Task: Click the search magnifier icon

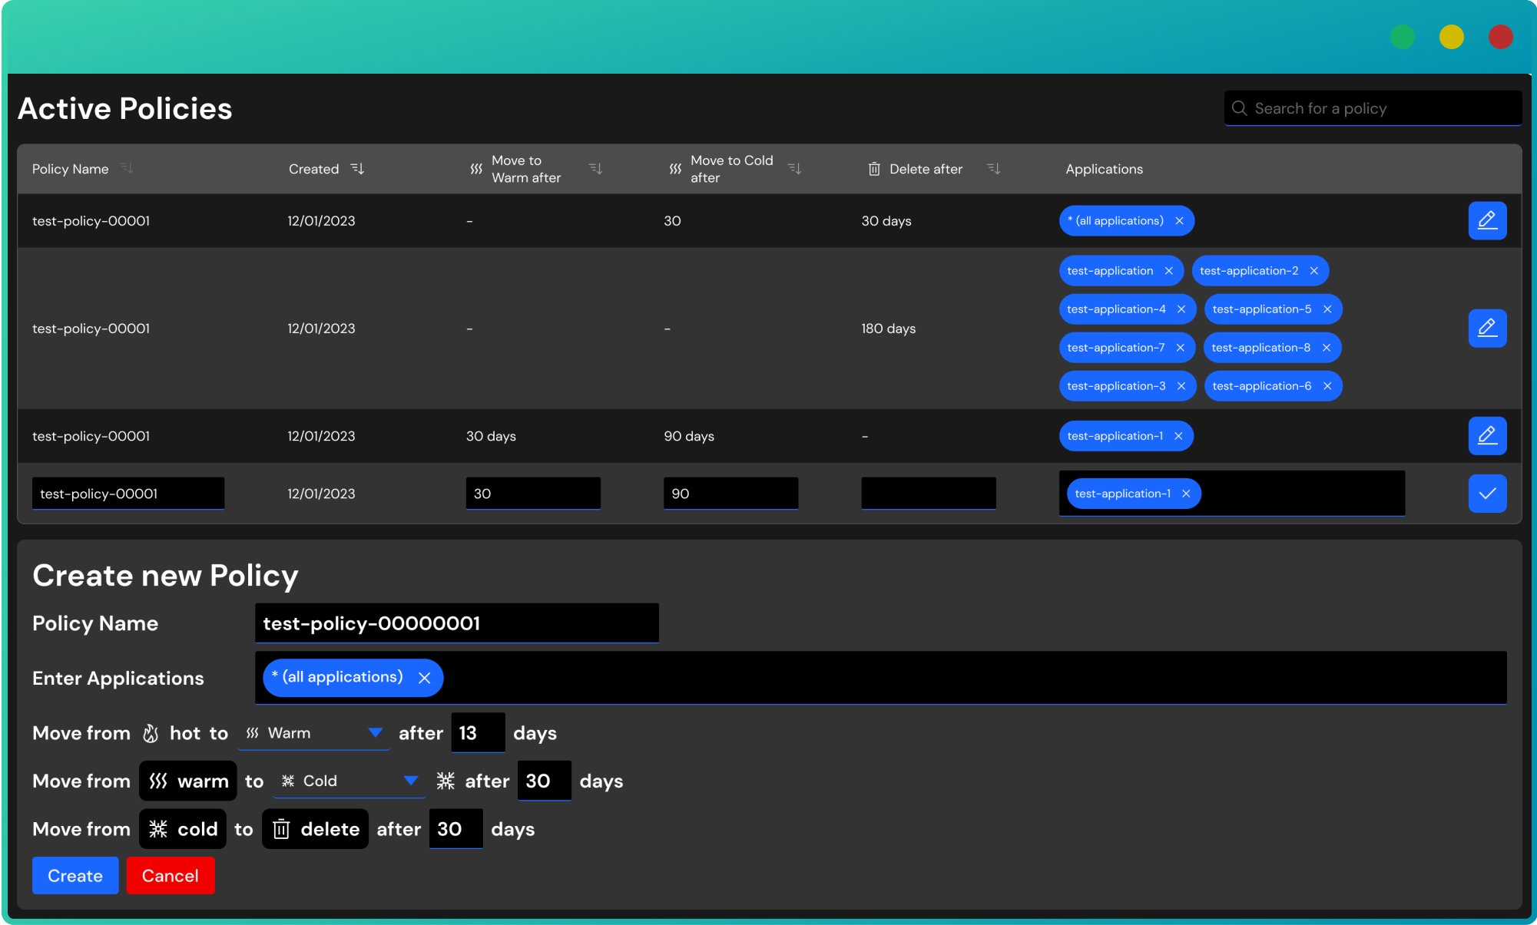Action: (x=1239, y=108)
